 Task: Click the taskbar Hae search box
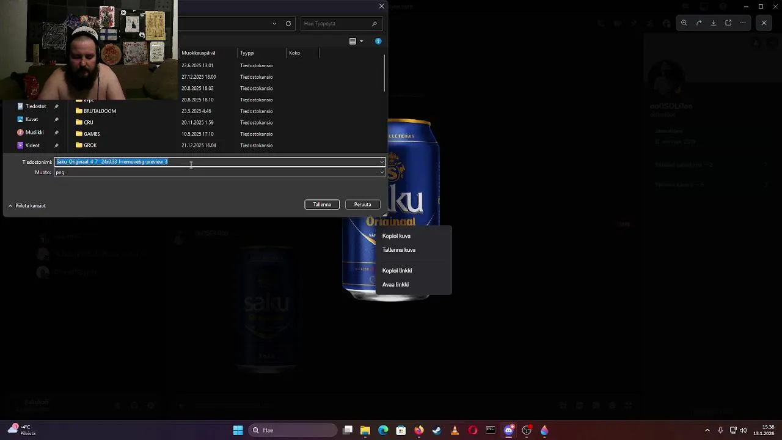pos(293,430)
